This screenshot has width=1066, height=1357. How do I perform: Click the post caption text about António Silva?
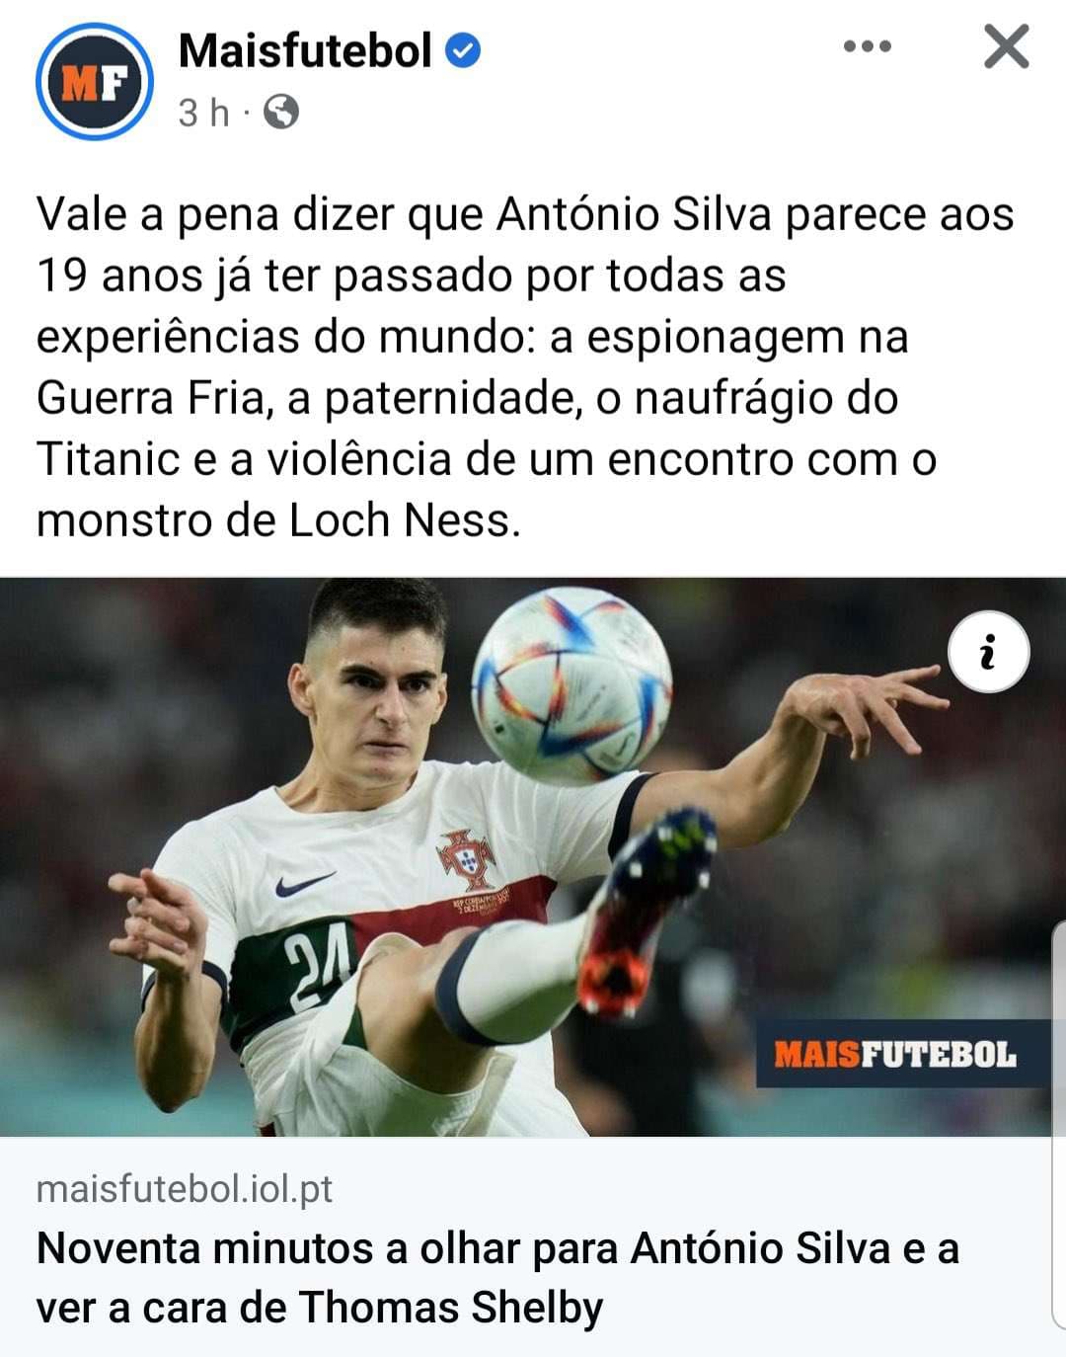click(x=525, y=366)
